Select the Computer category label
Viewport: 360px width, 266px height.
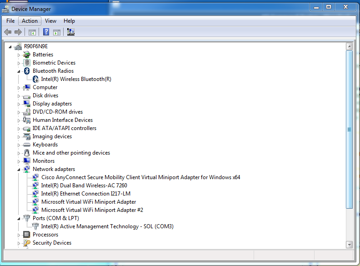[45, 87]
